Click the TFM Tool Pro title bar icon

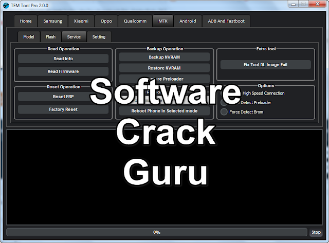6,6
